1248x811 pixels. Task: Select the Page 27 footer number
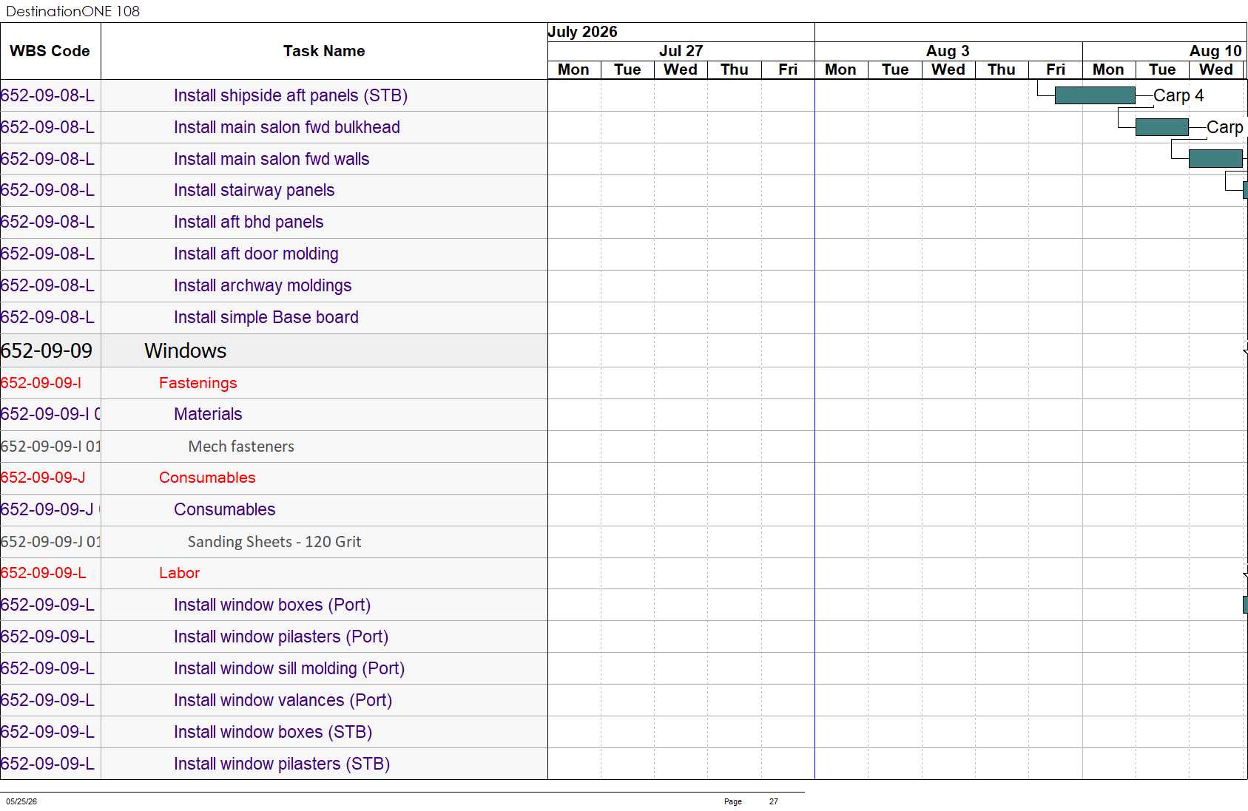coord(774,801)
